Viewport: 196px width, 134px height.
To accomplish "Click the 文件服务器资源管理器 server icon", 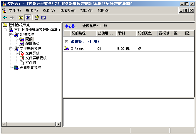I will pos(11,30).
